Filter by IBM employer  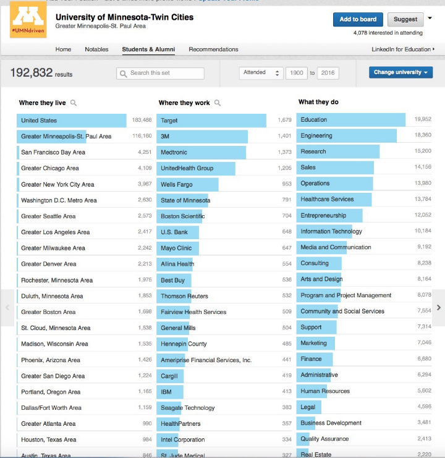224,392
